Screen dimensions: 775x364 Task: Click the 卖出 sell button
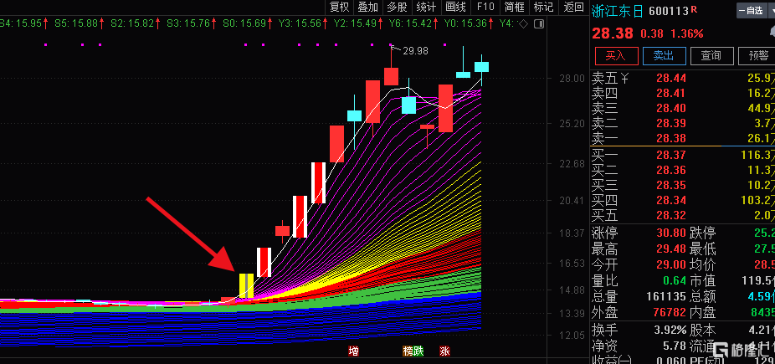pyautogui.click(x=665, y=56)
